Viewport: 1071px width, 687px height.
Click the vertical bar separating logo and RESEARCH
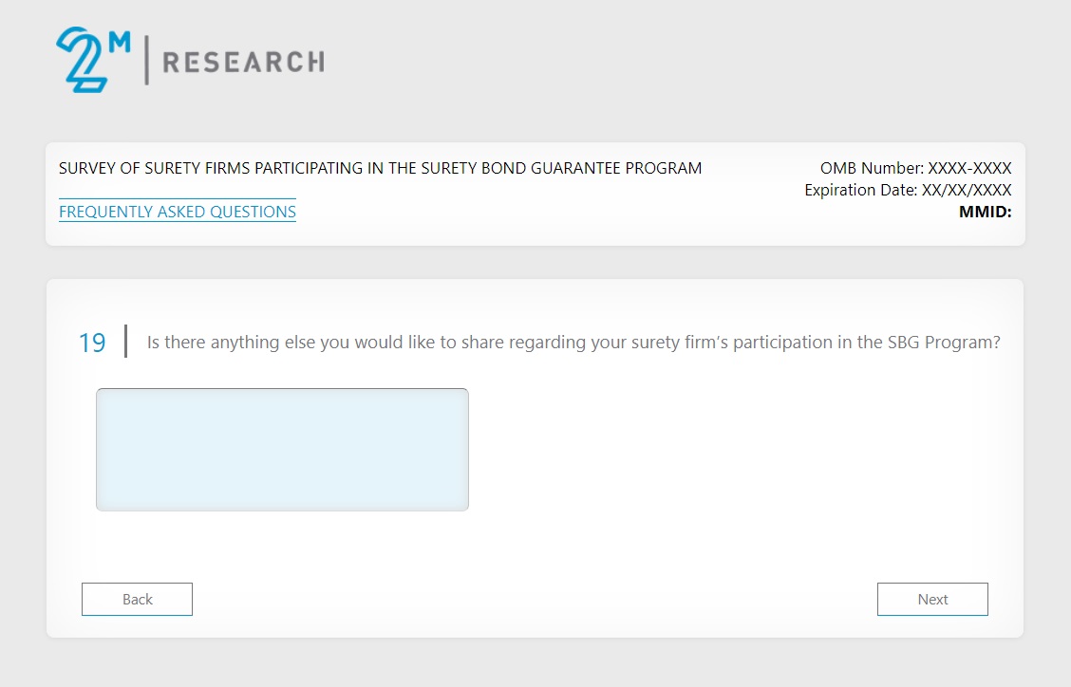(x=146, y=60)
